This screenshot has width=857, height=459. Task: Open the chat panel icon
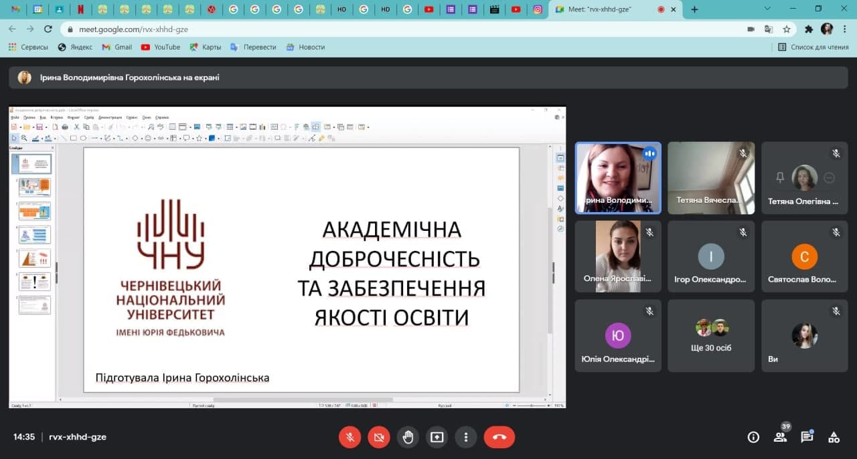coord(807,437)
